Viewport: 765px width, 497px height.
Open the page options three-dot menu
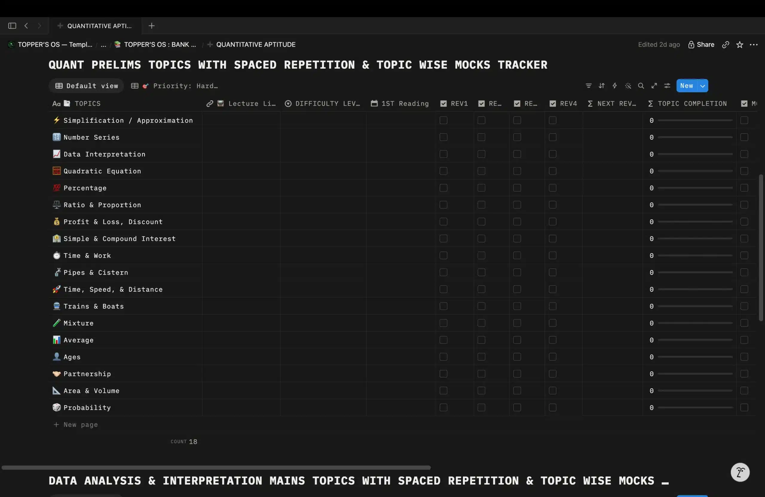[x=753, y=45]
